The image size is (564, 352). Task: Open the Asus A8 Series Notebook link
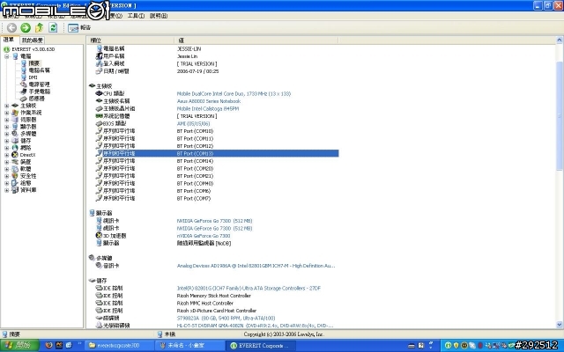209,101
